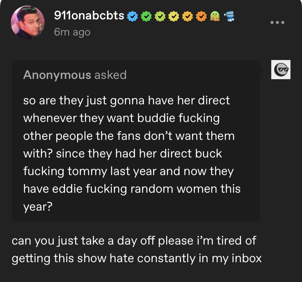The image size is (302, 282).
Task: Open the three-dot post options menu
Action: point(277,22)
